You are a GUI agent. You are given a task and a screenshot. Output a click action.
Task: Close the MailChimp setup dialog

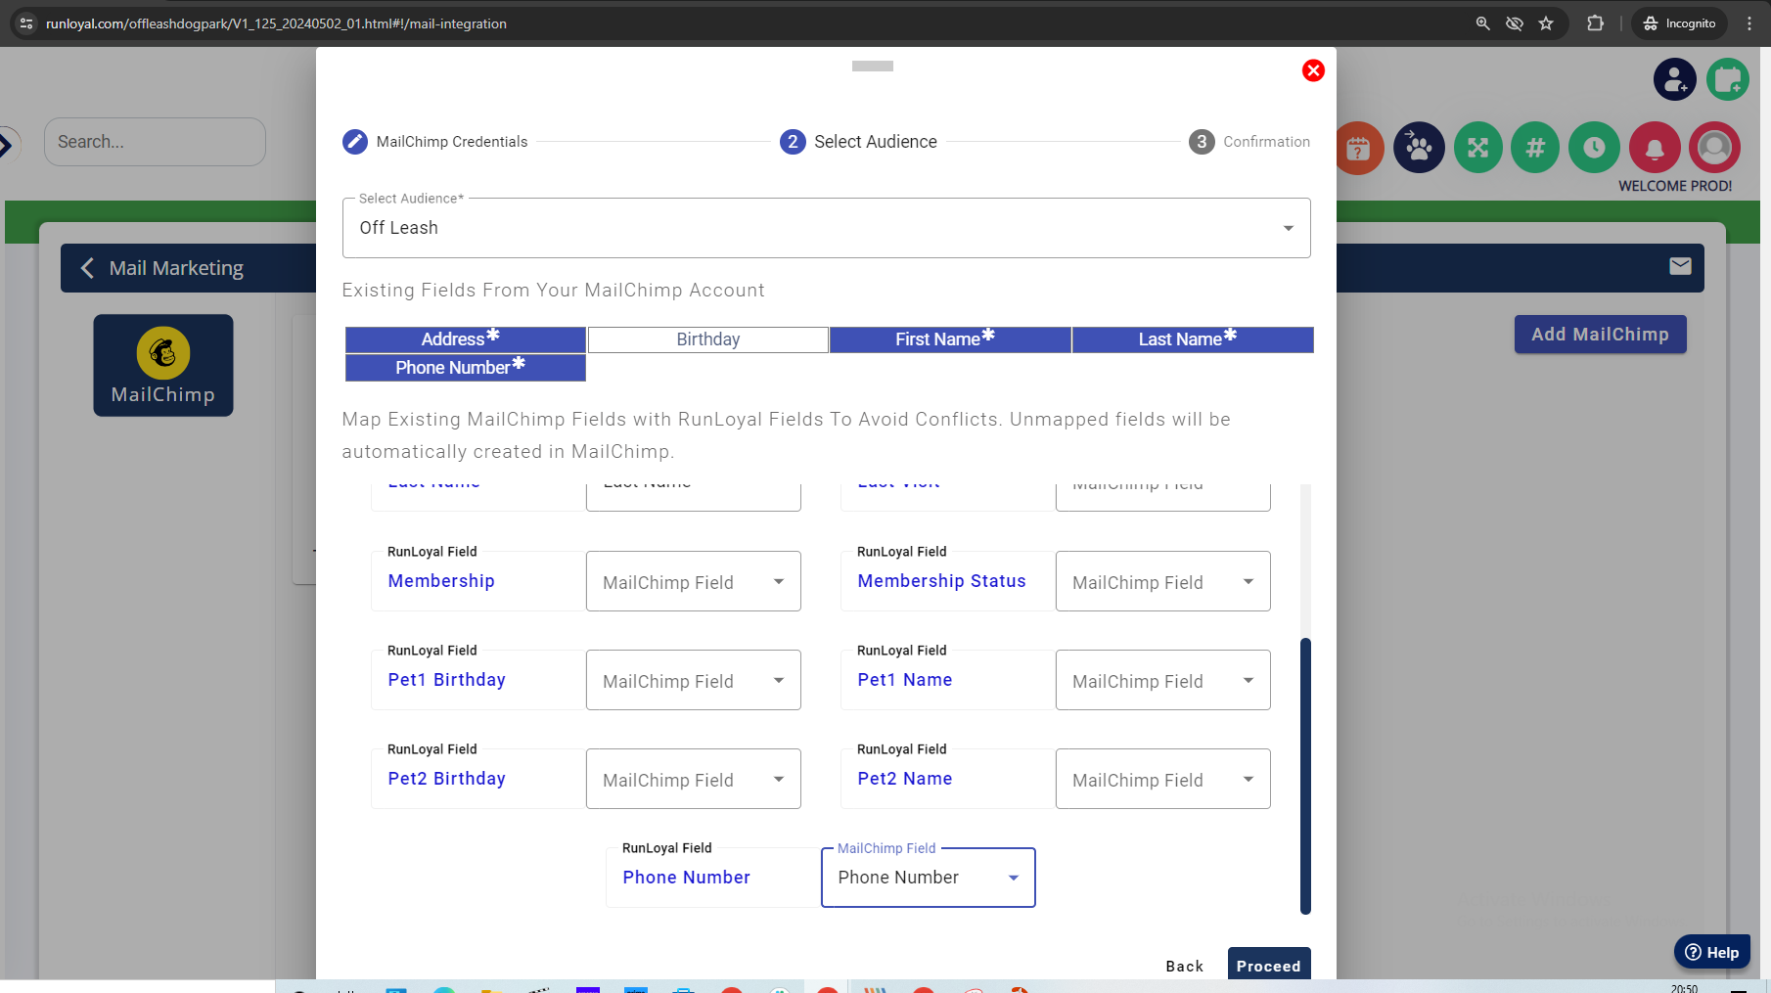pyautogui.click(x=1313, y=70)
